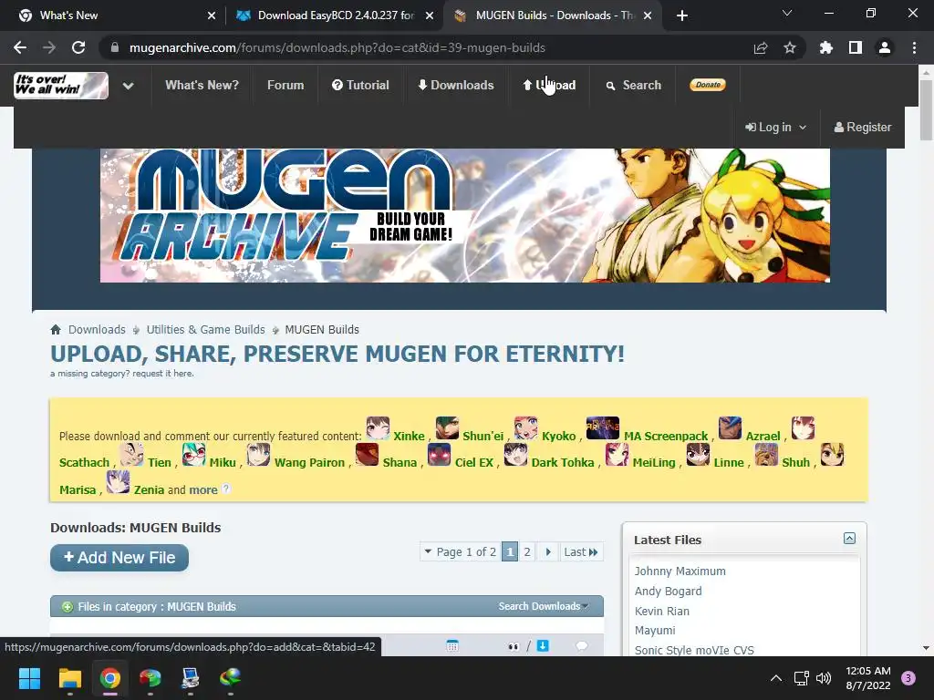Image resolution: width=934 pixels, height=700 pixels.
Task: Show hidden system tray icons
Action: (x=776, y=678)
